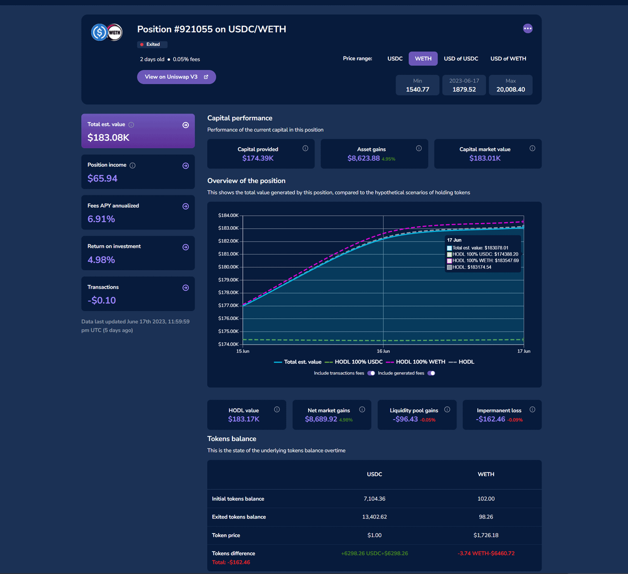Click info icon on Capital provided card
This screenshot has height=574, width=628.
(x=305, y=148)
